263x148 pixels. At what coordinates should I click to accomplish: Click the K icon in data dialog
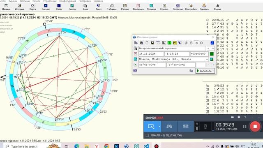164,43
